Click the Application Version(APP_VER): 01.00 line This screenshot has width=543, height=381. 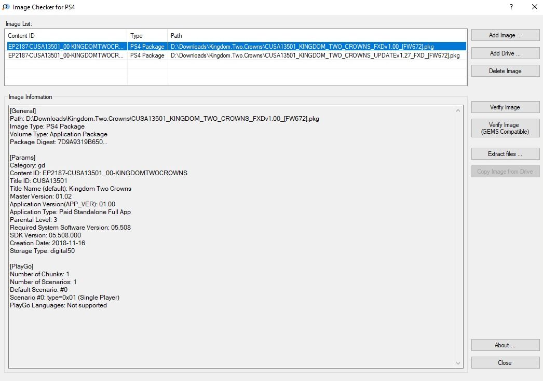coord(63,204)
